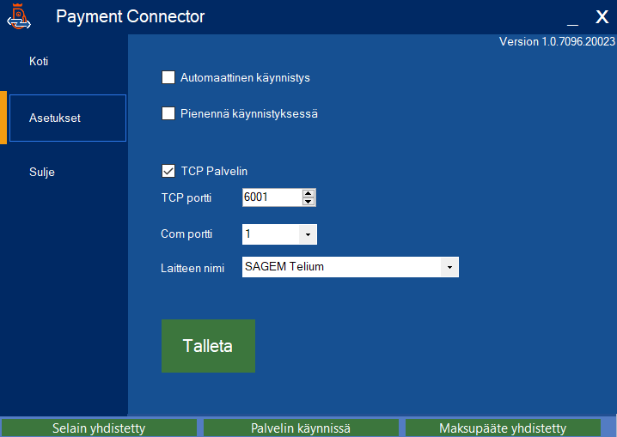Minimize the Payment Connector window
This screenshot has width=617, height=437.
[572, 18]
